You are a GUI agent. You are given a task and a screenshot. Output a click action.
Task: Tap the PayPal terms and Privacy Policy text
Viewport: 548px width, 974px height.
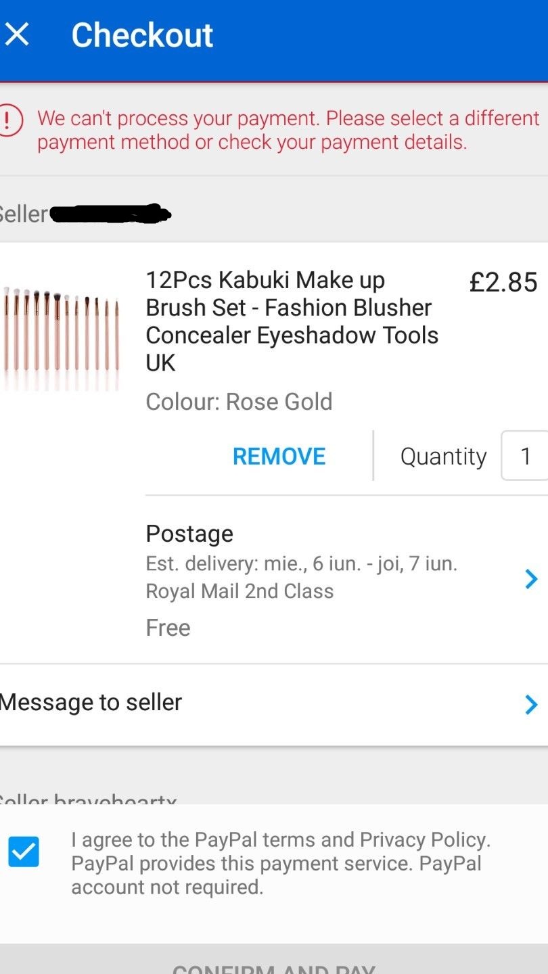click(x=281, y=863)
